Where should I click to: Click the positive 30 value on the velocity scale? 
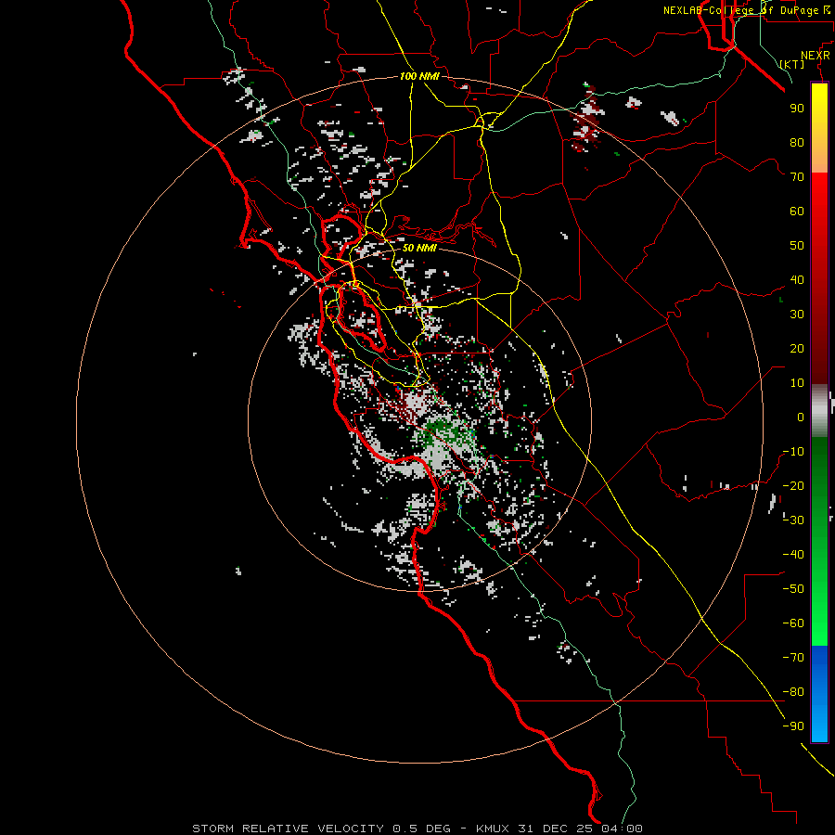coord(797,315)
